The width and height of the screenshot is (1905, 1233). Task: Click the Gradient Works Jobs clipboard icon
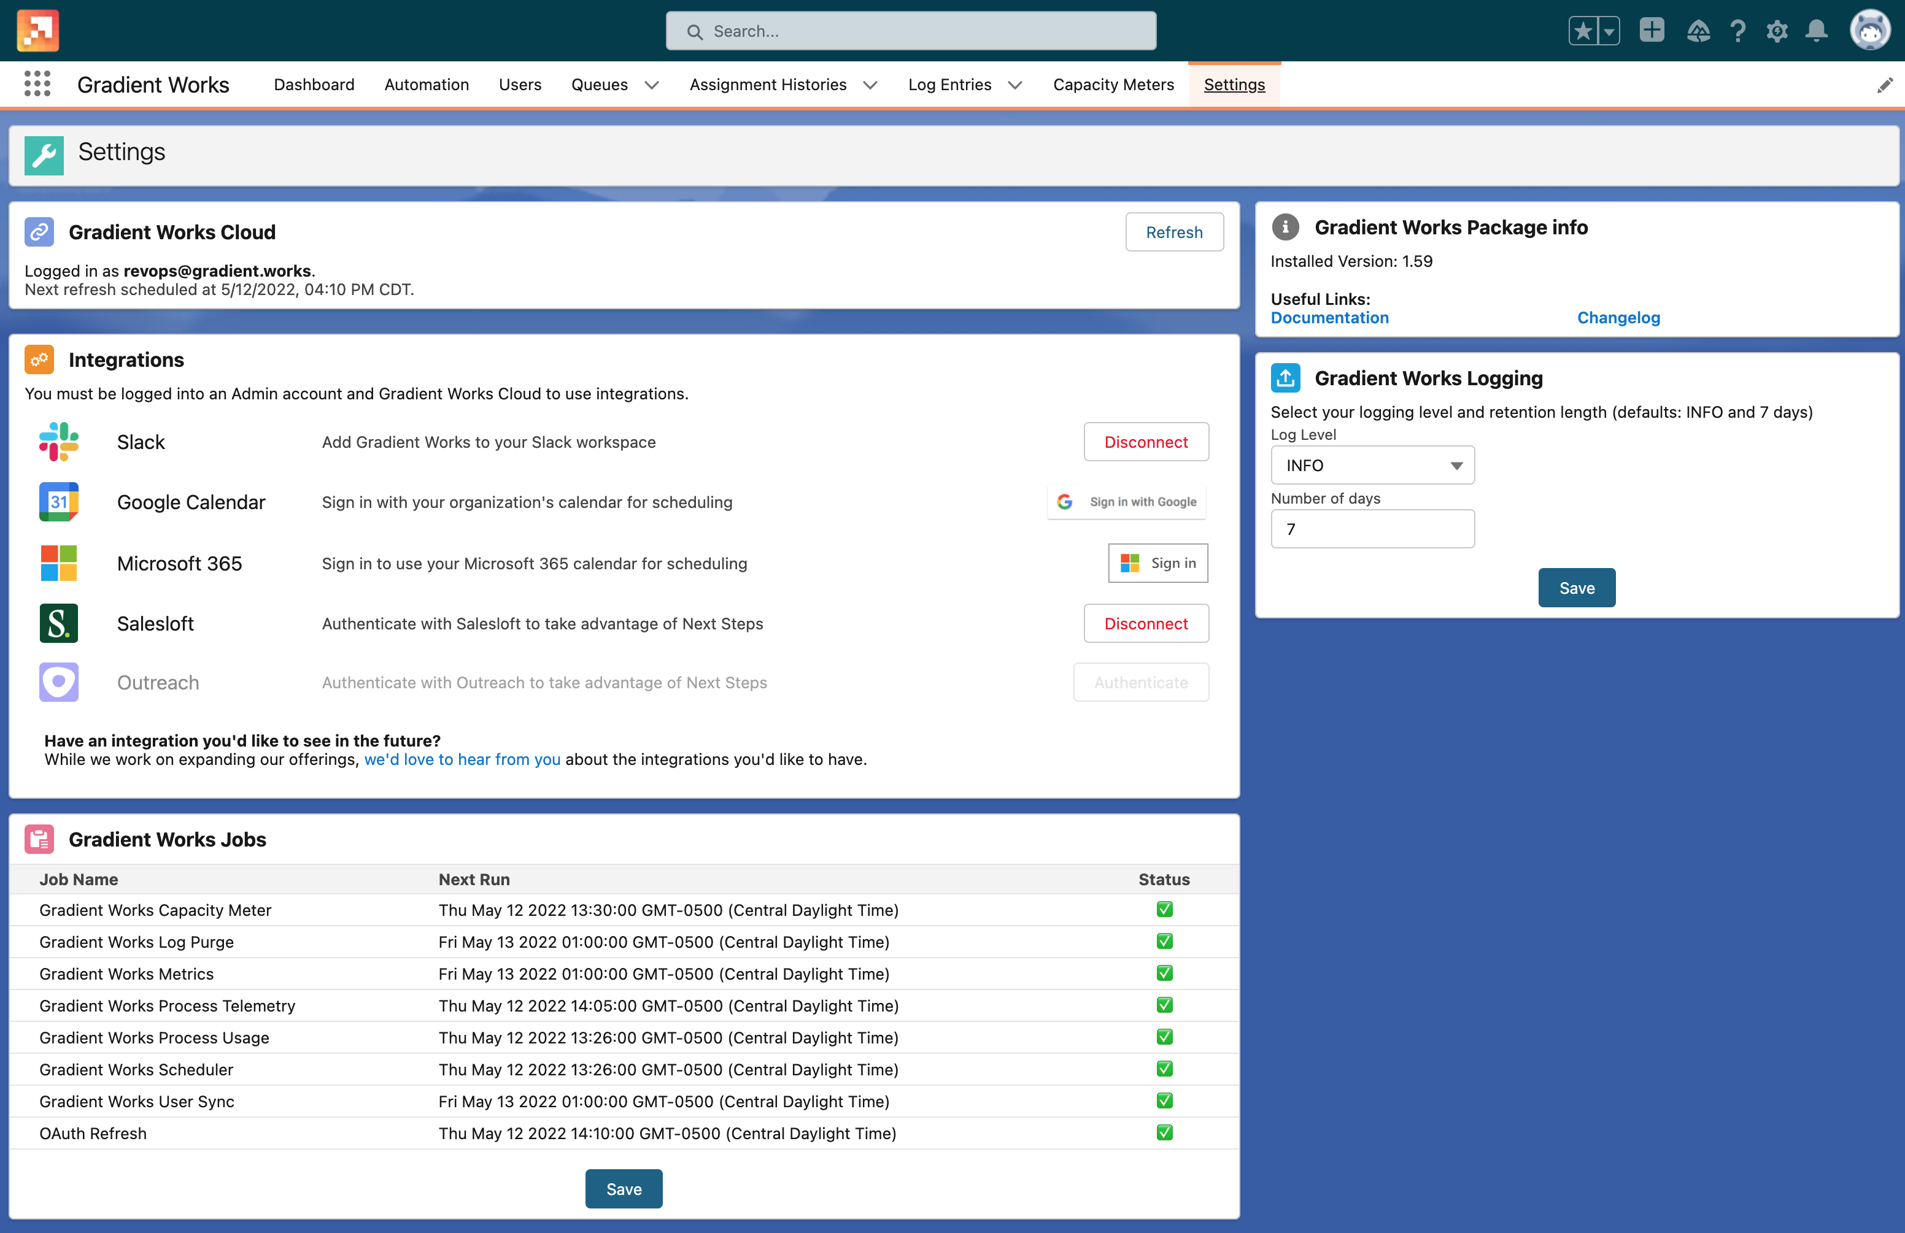[39, 839]
